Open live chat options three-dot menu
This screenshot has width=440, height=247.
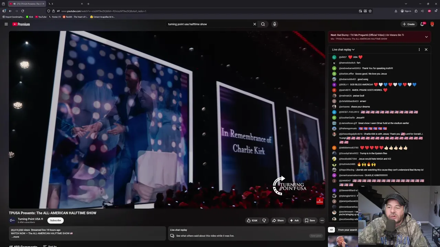419,49
